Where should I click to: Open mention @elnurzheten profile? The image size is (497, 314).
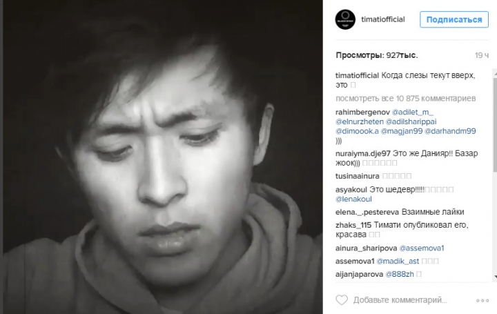click(359, 121)
